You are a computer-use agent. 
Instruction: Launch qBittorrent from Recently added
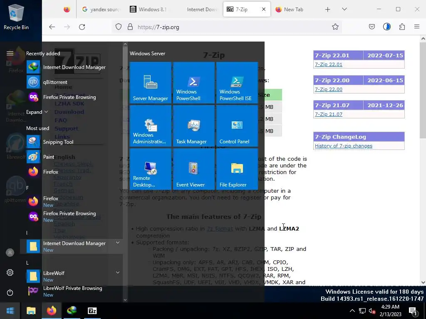(71, 82)
